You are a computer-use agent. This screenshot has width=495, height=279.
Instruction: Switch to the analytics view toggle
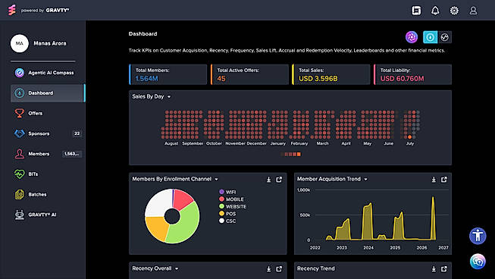pyautogui.click(x=444, y=37)
